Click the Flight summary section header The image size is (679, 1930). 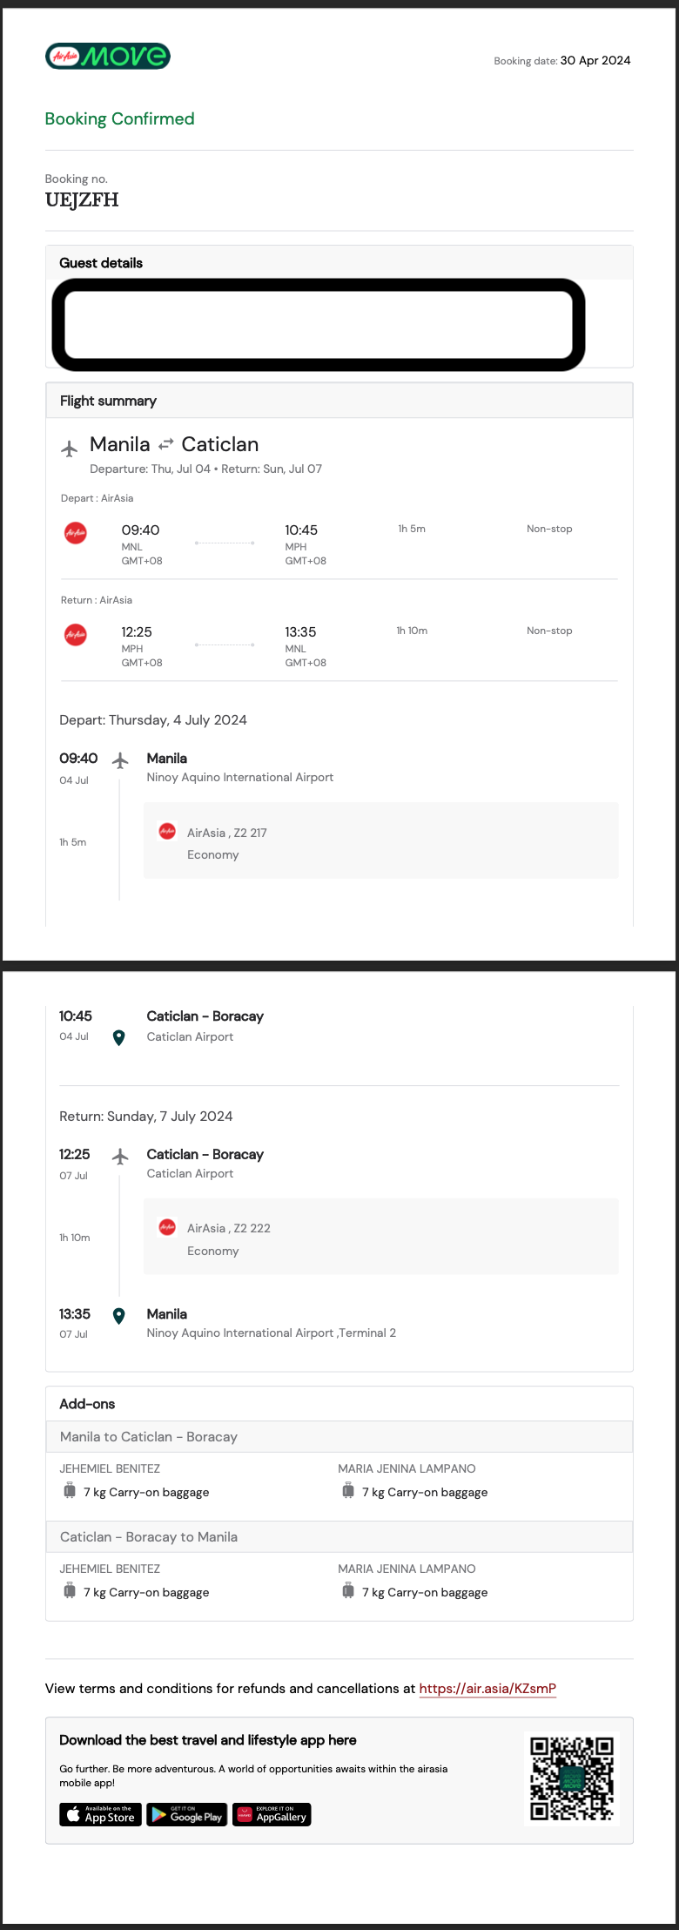click(339, 401)
